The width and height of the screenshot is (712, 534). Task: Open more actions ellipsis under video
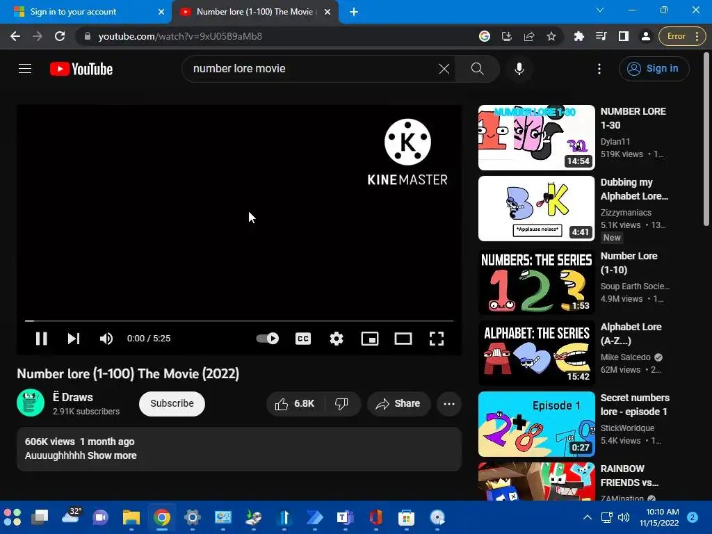449,404
